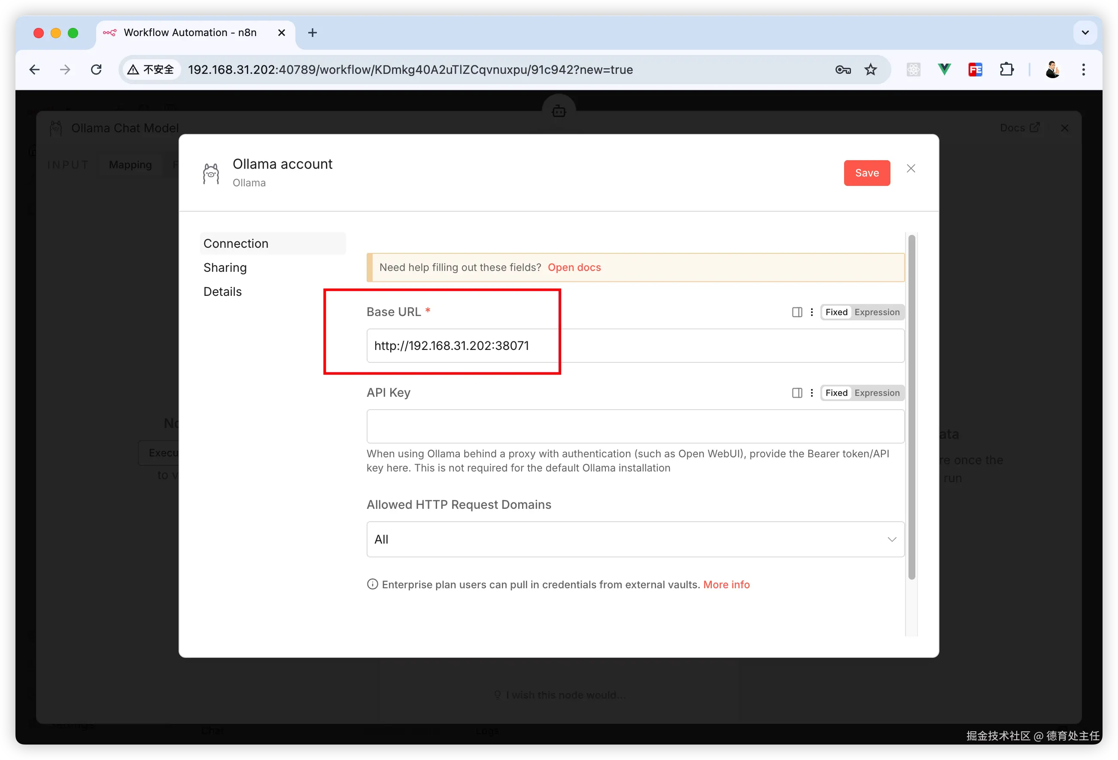Click the API Key panel layout icon
This screenshot has height=760, width=1118.
pyautogui.click(x=797, y=393)
